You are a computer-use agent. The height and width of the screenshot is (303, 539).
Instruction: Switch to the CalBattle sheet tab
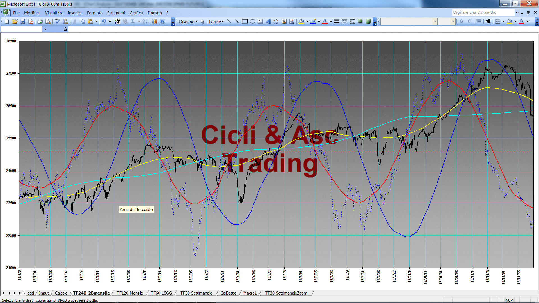click(x=228, y=293)
